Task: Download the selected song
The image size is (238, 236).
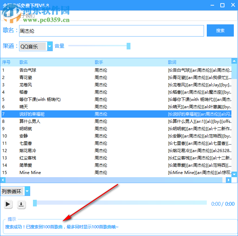Action: 21,204
